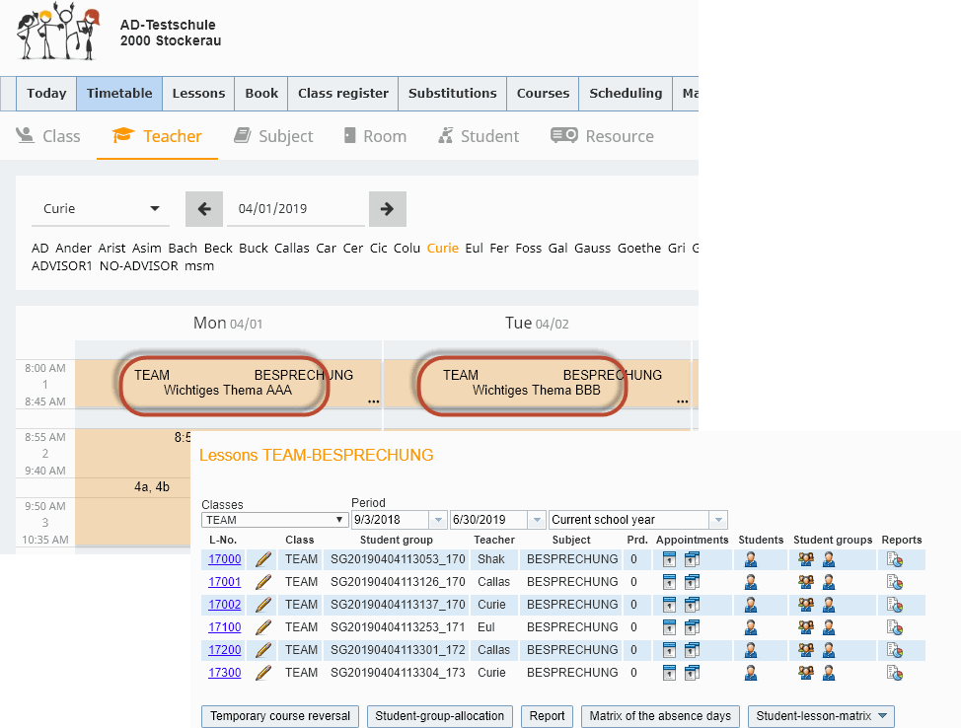Open first appointment icon for lesson 17002

click(669, 605)
